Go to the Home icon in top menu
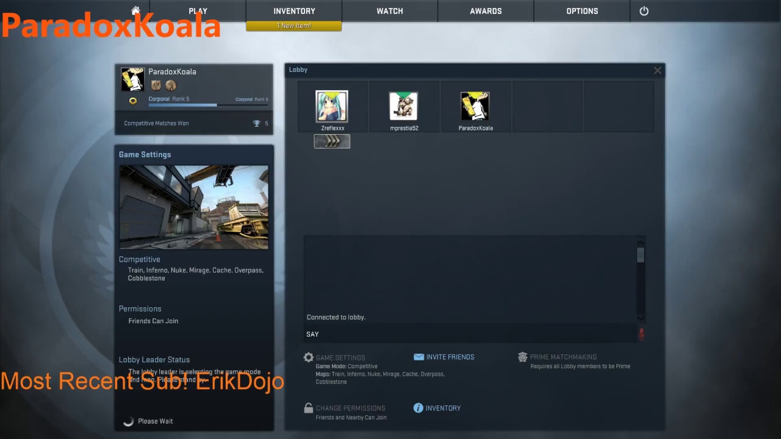 [135, 10]
